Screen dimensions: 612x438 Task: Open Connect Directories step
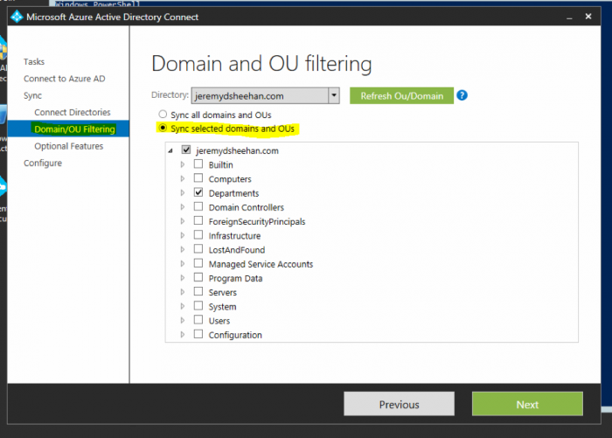point(73,113)
